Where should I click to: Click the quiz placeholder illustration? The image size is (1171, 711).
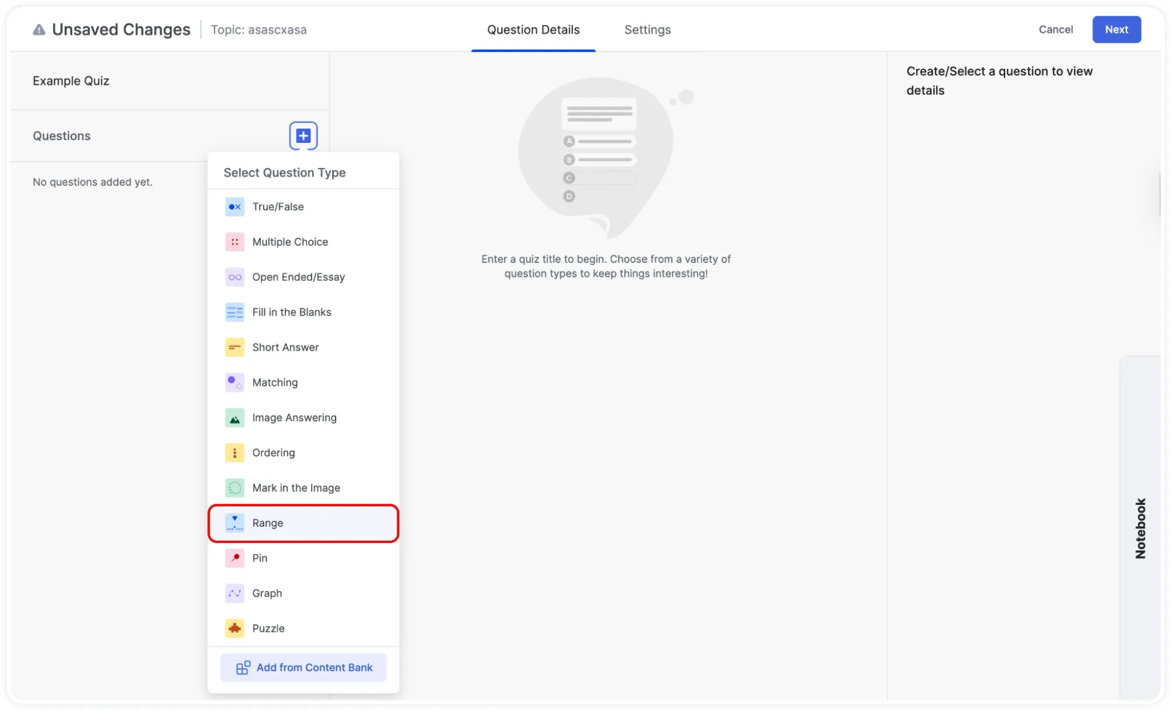pos(606,158)
